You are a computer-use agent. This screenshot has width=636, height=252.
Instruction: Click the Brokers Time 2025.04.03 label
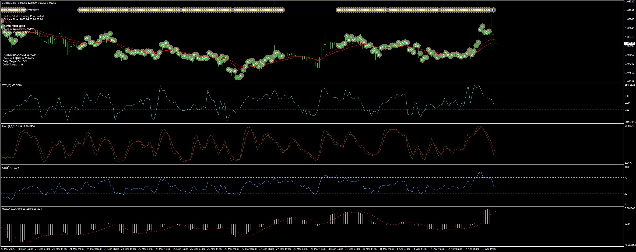pyautogui.click(x=23, y=19)
